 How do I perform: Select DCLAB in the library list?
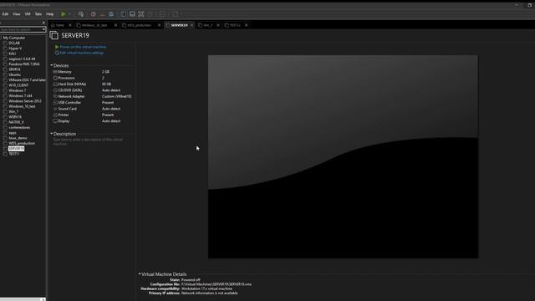[x=14, y=43]
